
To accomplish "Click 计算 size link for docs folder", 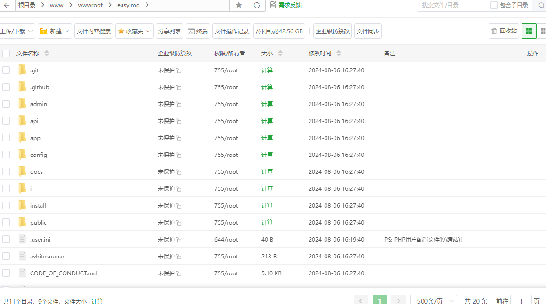I will tap(267, 171).
